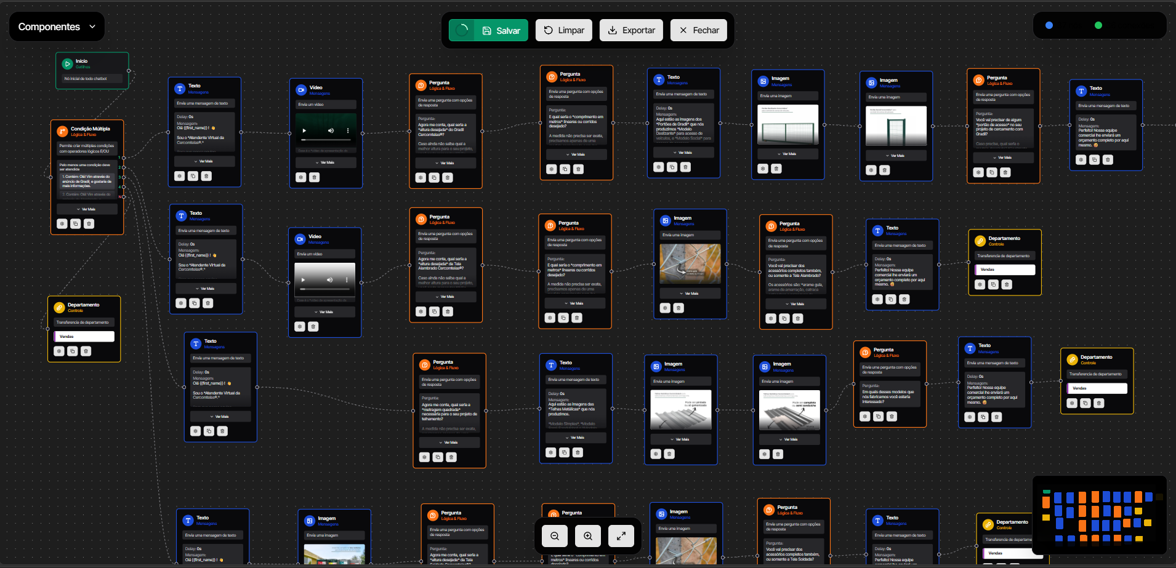Click the loading spinner icon beside Salvar
This screenshot has width=1176, height=568.
tap(462, 30)
